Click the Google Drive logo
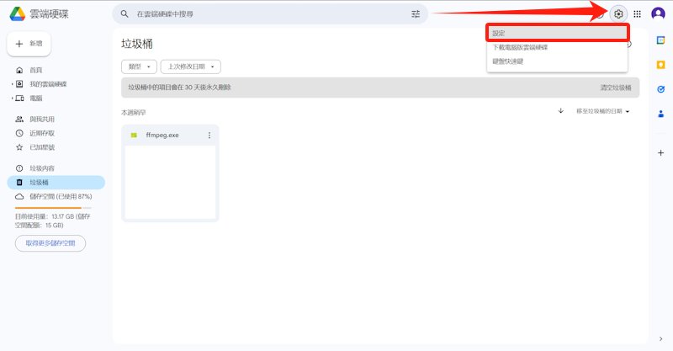This screenshot has height=351, width=673. (18, 13)
